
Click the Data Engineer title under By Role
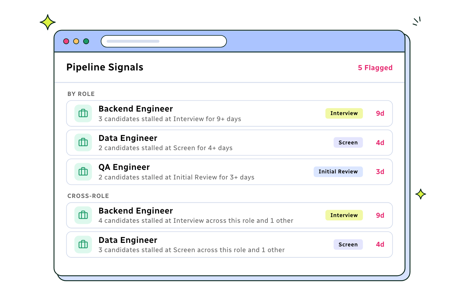click(128, 138)
